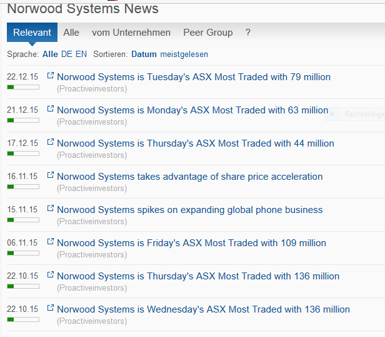
Task: Sort news by meistgelesen
Action: pyautogui.click(x=184, y=54)
